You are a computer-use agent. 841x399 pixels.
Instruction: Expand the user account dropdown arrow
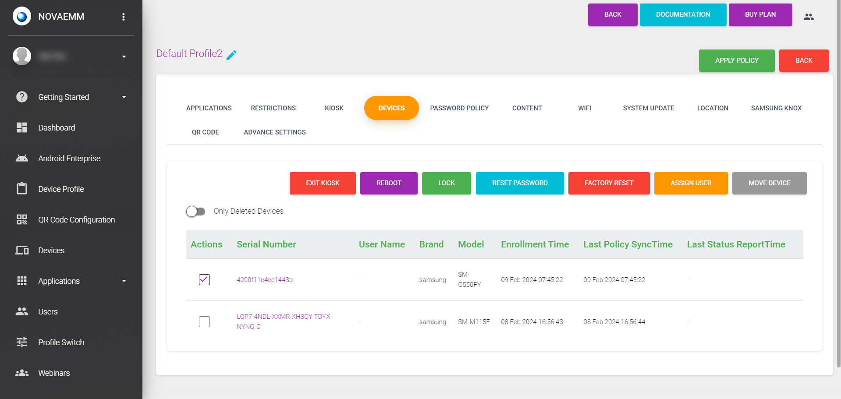point(124,56)
